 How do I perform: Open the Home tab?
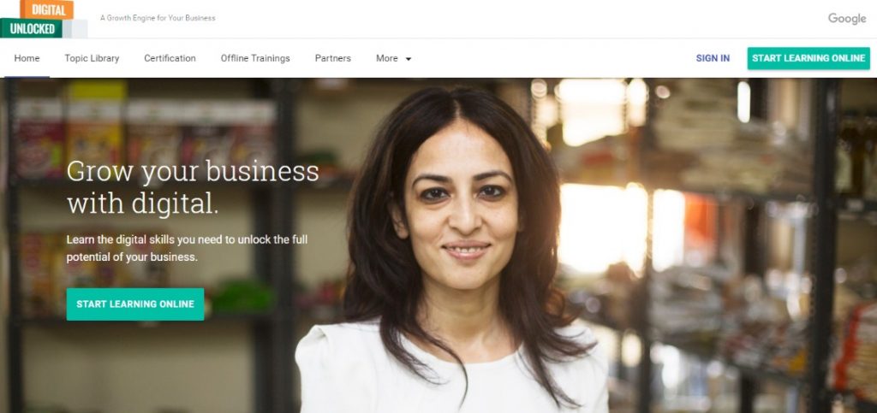27,58
